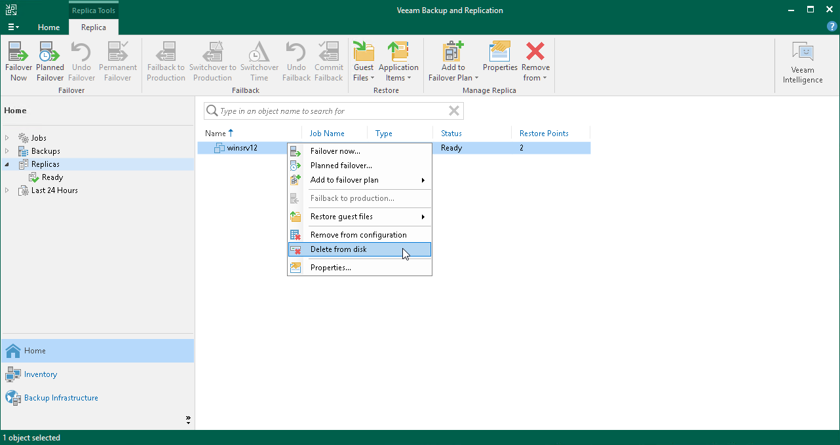Collapse the Replicas tree node
The width and height of the screenshot is (840, 445).
pos(7,164)
